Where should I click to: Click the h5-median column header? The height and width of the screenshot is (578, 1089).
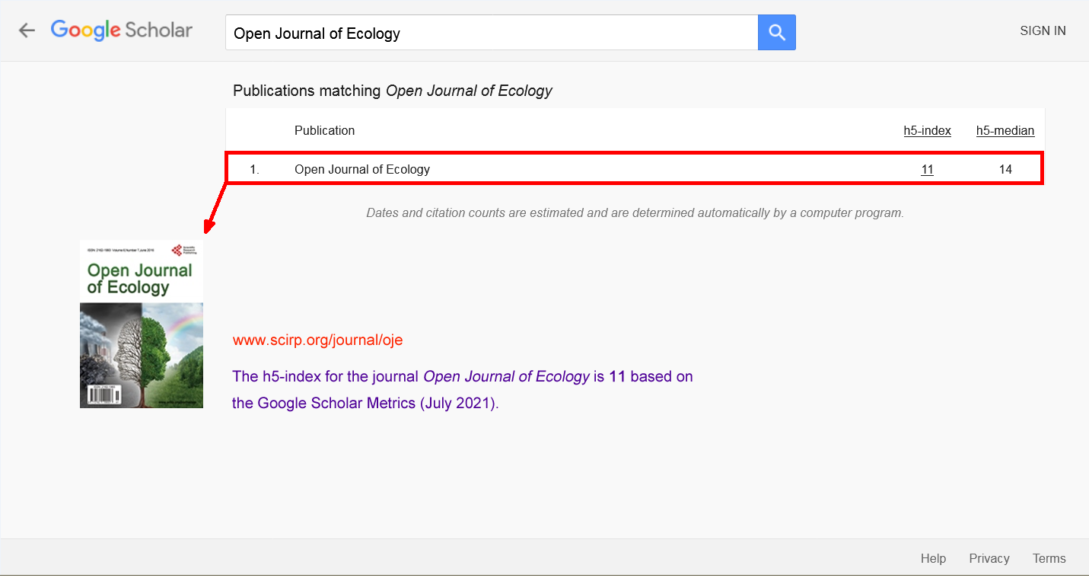[x=1005, y=130]
